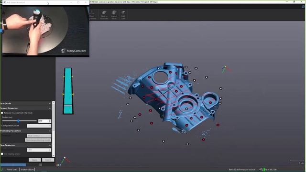Open the Configuration preset dropdown
306x172 pixels.
click(39, 126)
